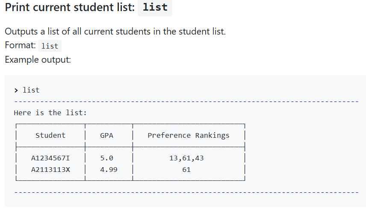Select the GPA value 4.99
366x209 pixels.
[x=109, y=169]
